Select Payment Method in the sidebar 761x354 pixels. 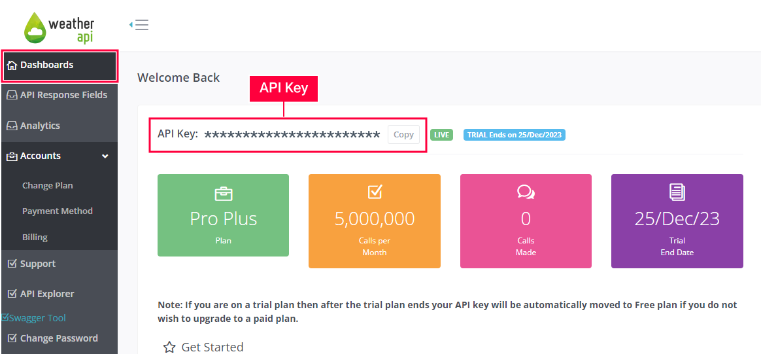pos(58,211)
